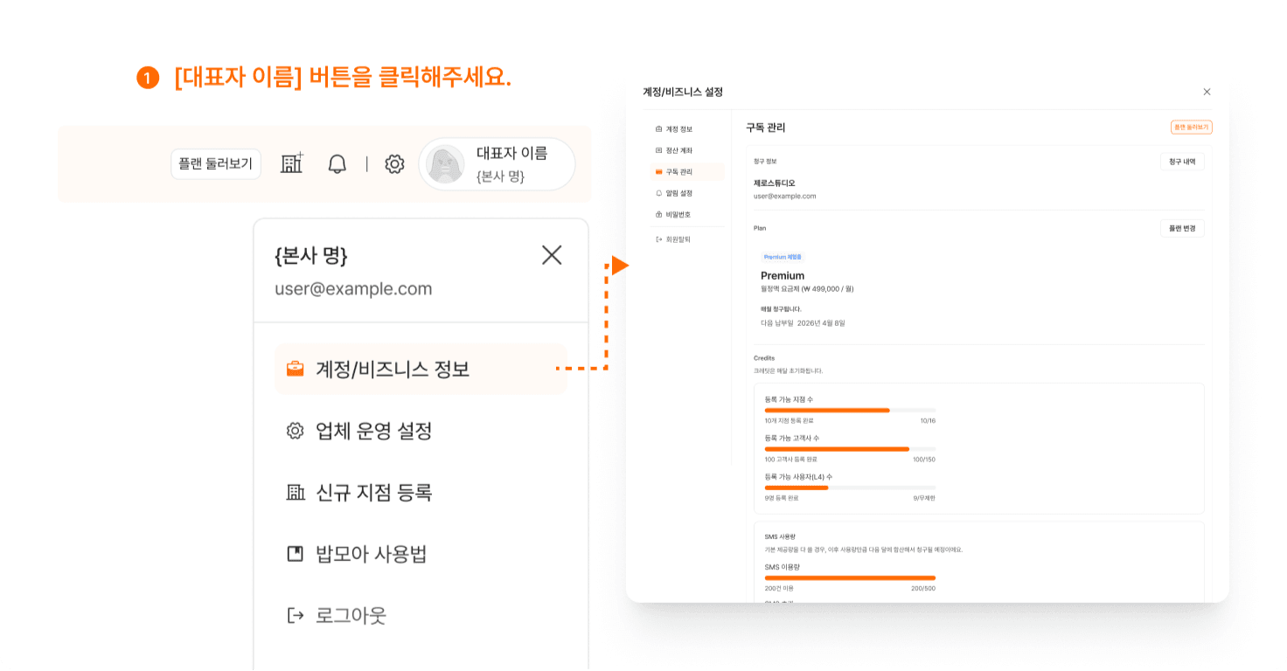
Task: Close the {본사 명} dropdown menu with X
Action: click(552, 255)
